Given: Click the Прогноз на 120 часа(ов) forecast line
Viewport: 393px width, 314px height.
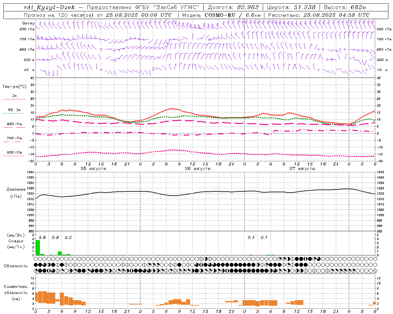Looking at the screenshot, I should click(x=98, y=15).
